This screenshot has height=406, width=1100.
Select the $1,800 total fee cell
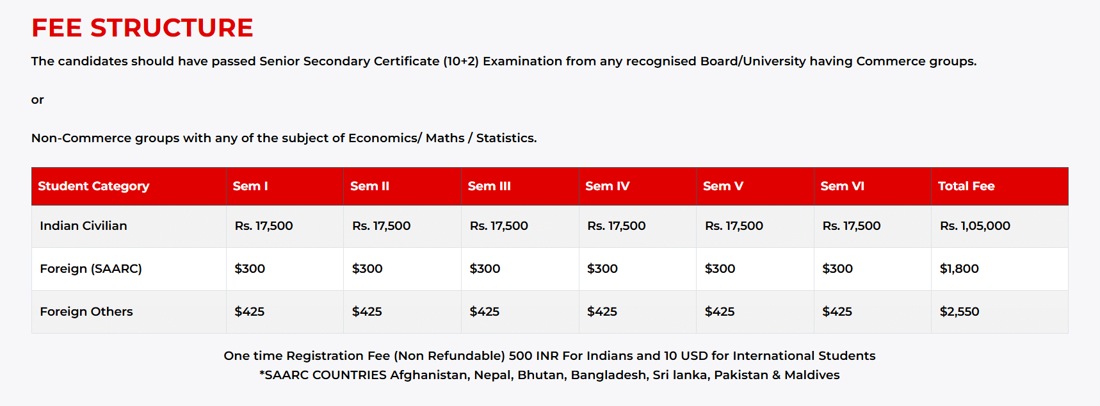[959, 269]
